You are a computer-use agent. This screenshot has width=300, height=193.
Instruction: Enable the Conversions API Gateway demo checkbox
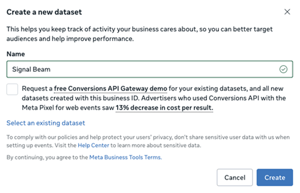(12, 89)
